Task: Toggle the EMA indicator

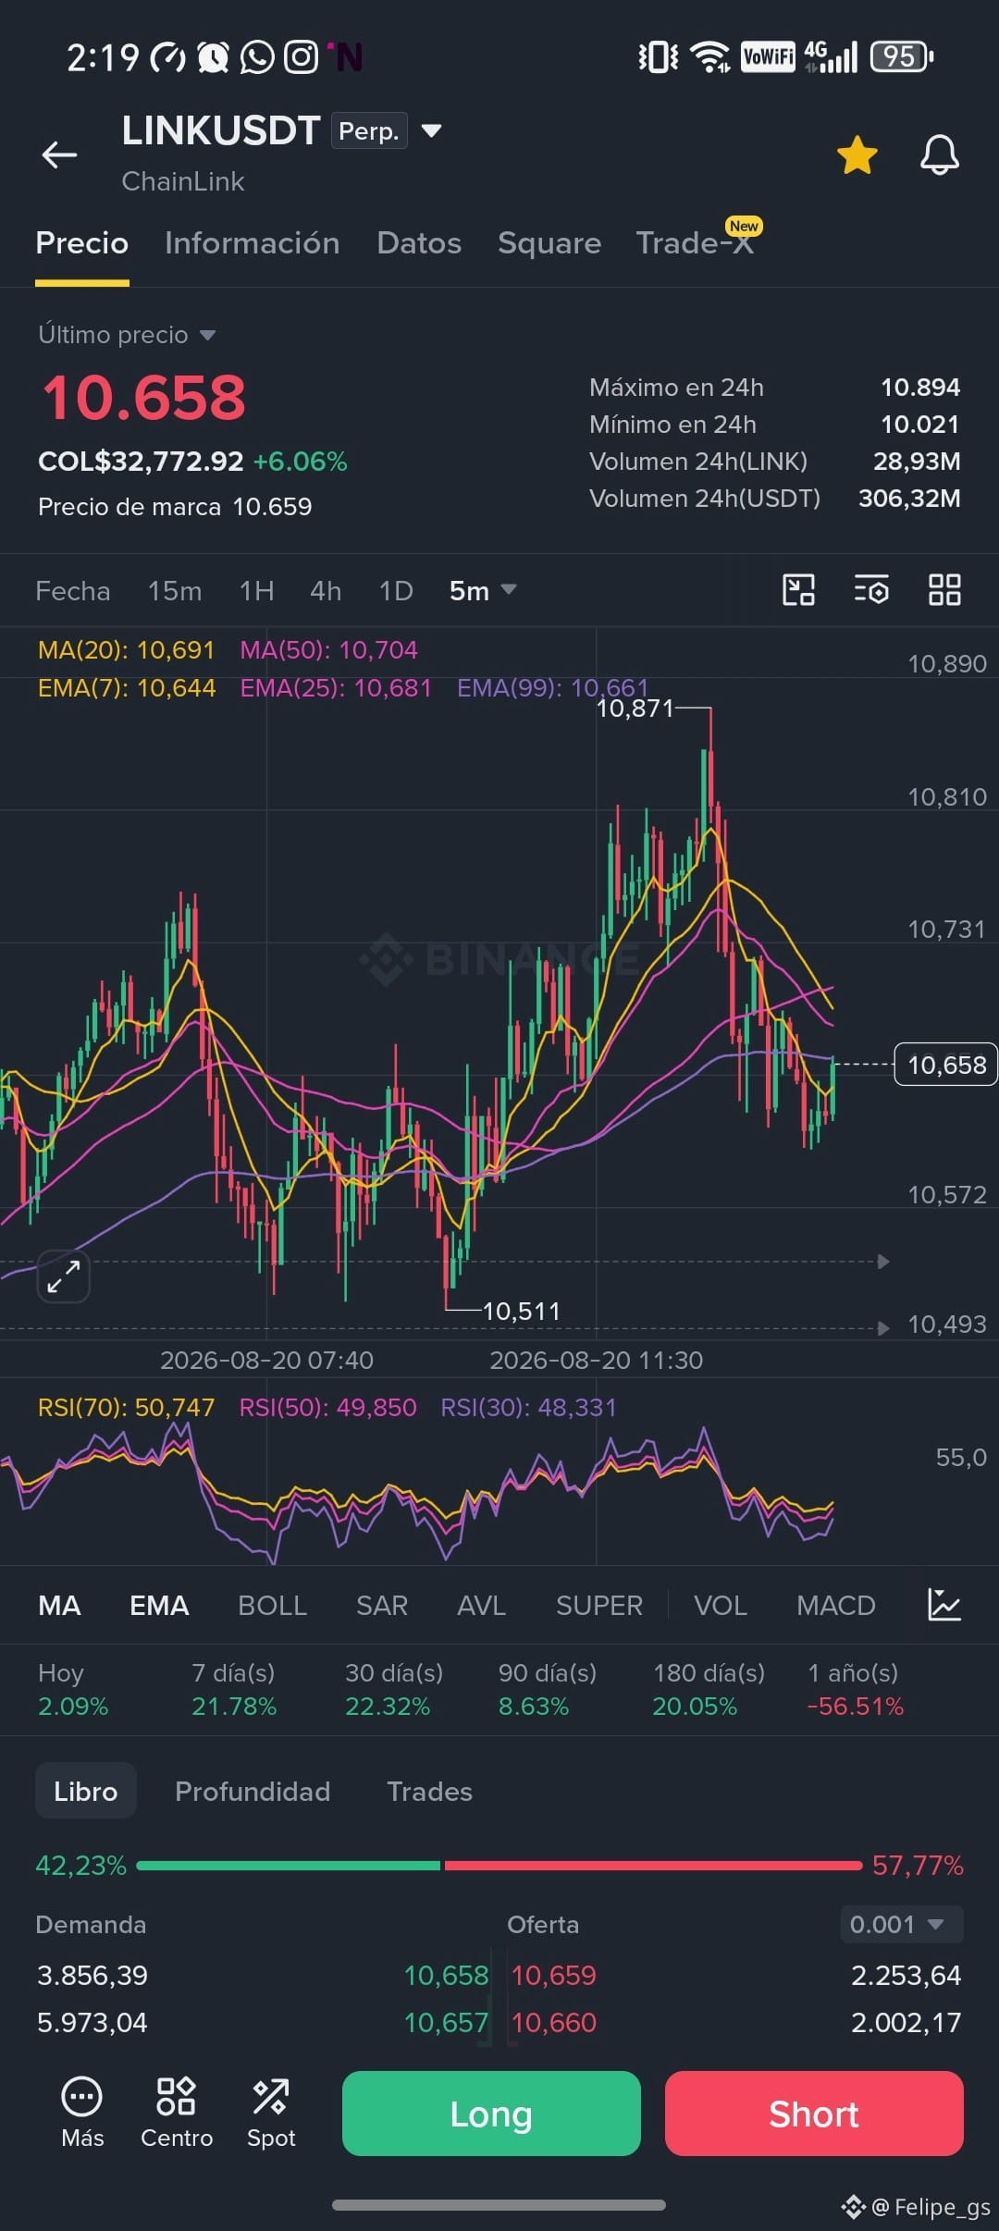Action: (x=159, y=1606)
